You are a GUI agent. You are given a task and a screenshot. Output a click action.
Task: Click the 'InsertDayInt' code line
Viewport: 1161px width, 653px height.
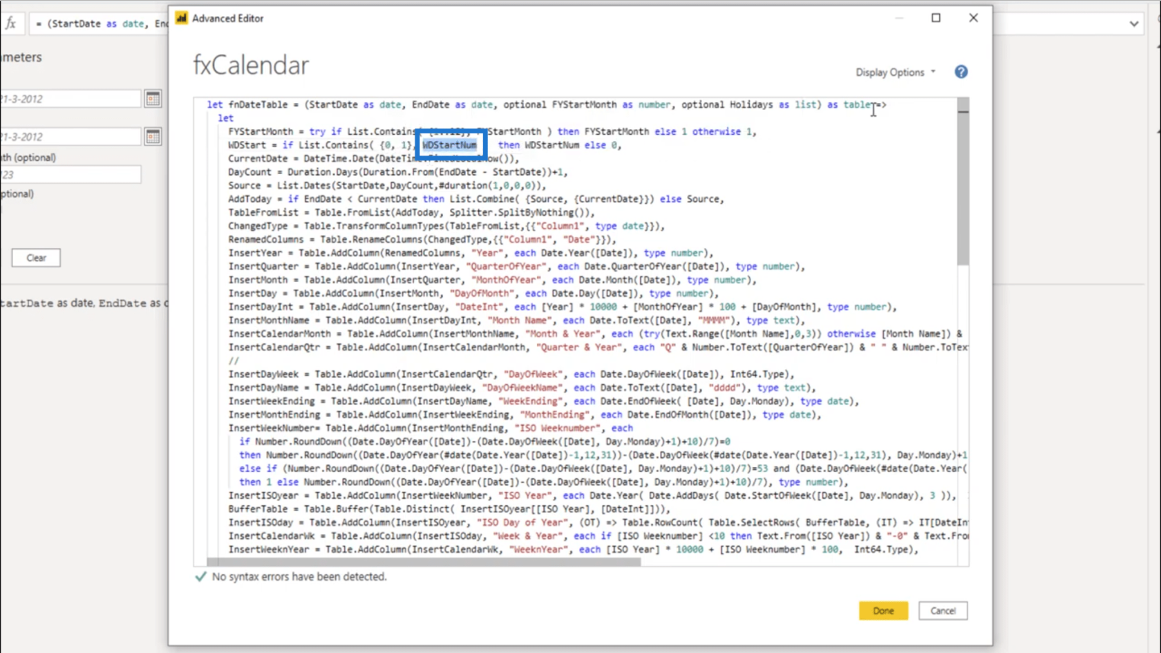coord(563,307)
